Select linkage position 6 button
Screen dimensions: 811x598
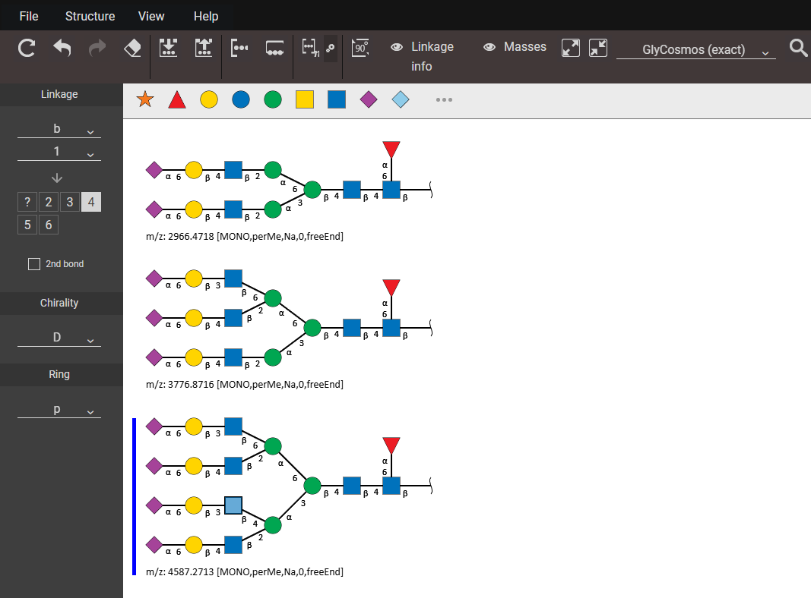tap(49, 225)
